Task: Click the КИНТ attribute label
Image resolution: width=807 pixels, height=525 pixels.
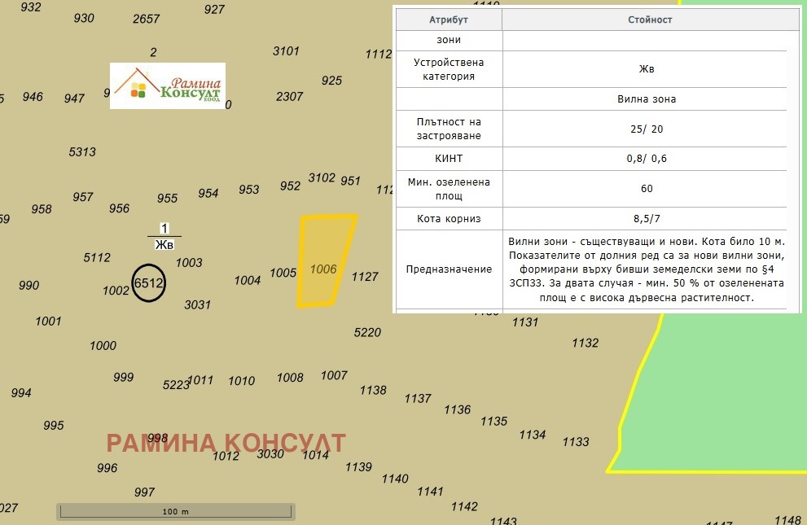Action: [x=449, y=159]
